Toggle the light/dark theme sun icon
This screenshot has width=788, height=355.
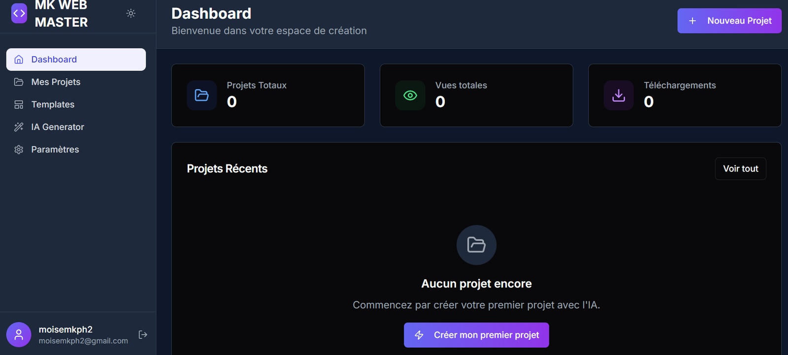coord(131,13)
